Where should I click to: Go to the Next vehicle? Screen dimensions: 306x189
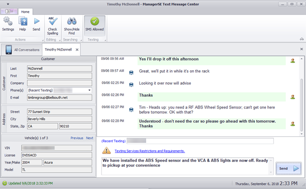click(90, 138)
